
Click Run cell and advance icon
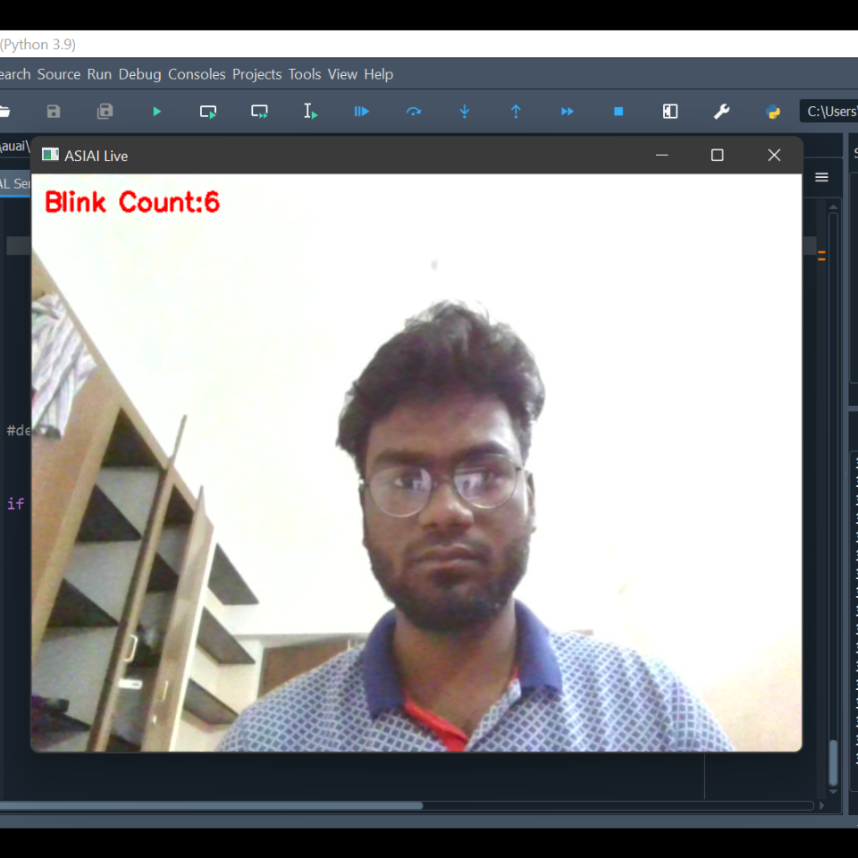[259, 112]
